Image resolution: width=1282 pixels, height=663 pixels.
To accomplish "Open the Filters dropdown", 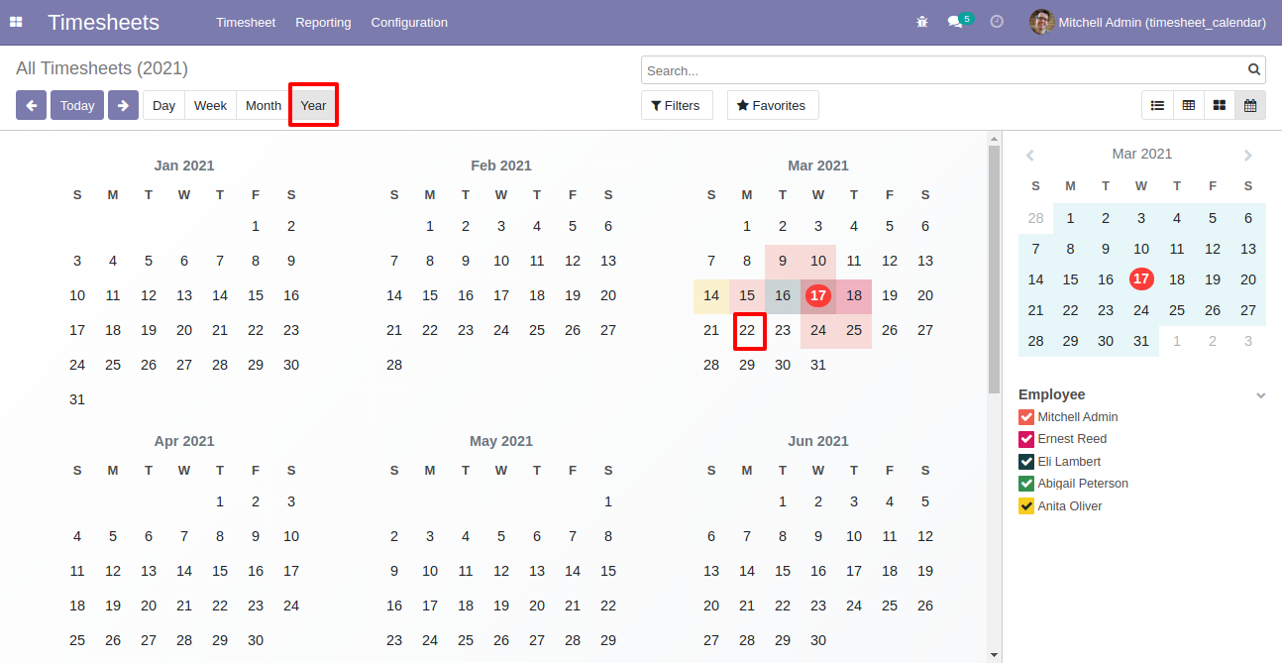I will coord(677,105).
